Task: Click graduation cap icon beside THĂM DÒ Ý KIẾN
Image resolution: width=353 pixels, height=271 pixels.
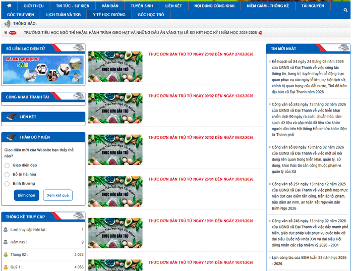Action: pyautogui.click(x=11, y=137)
